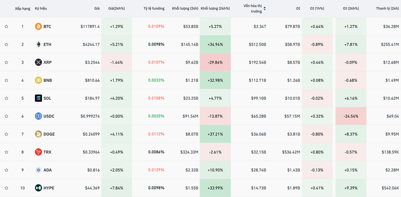Open the ADA symbol link
Image resolution: width=401 pixels, height=197 pixels.
[48, 170]
